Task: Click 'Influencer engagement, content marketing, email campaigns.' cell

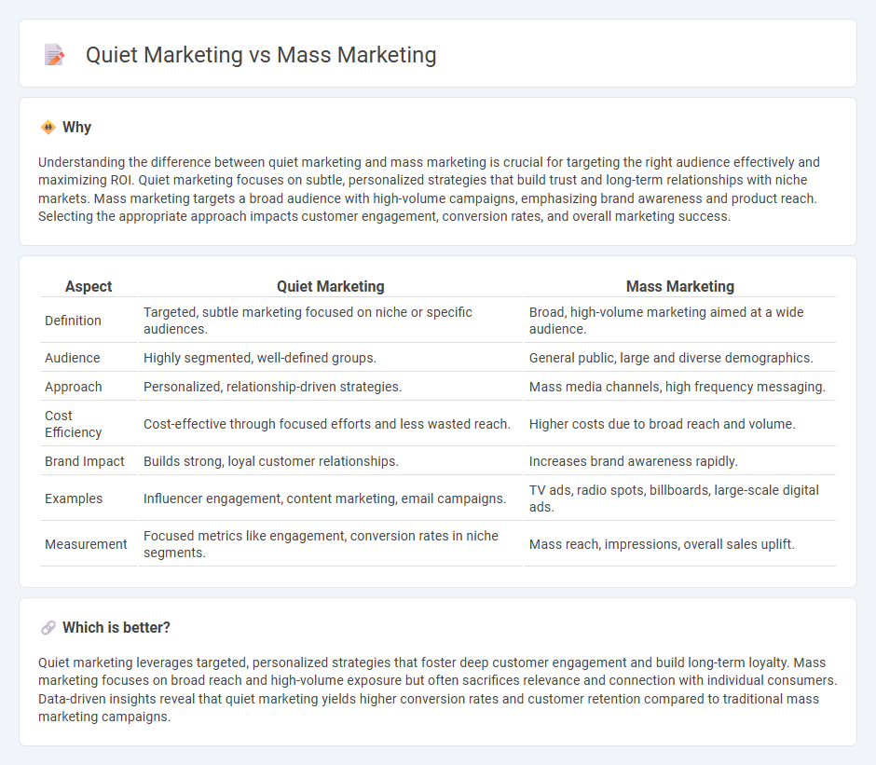Action: [x=330, y=499]
